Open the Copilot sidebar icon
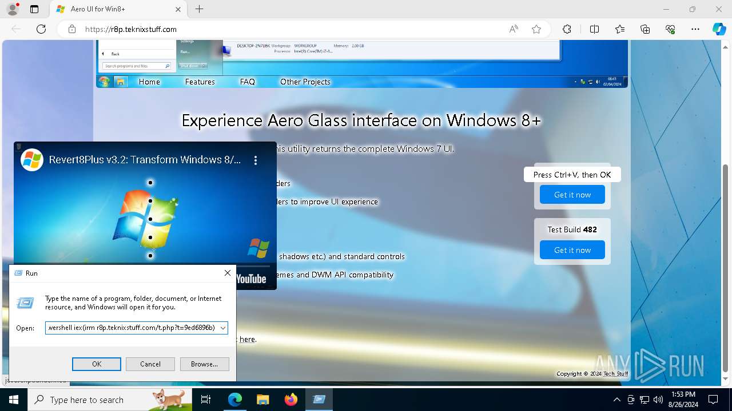Image resolution: width=732 pixels, height=411 pixels. click(719, 29)
